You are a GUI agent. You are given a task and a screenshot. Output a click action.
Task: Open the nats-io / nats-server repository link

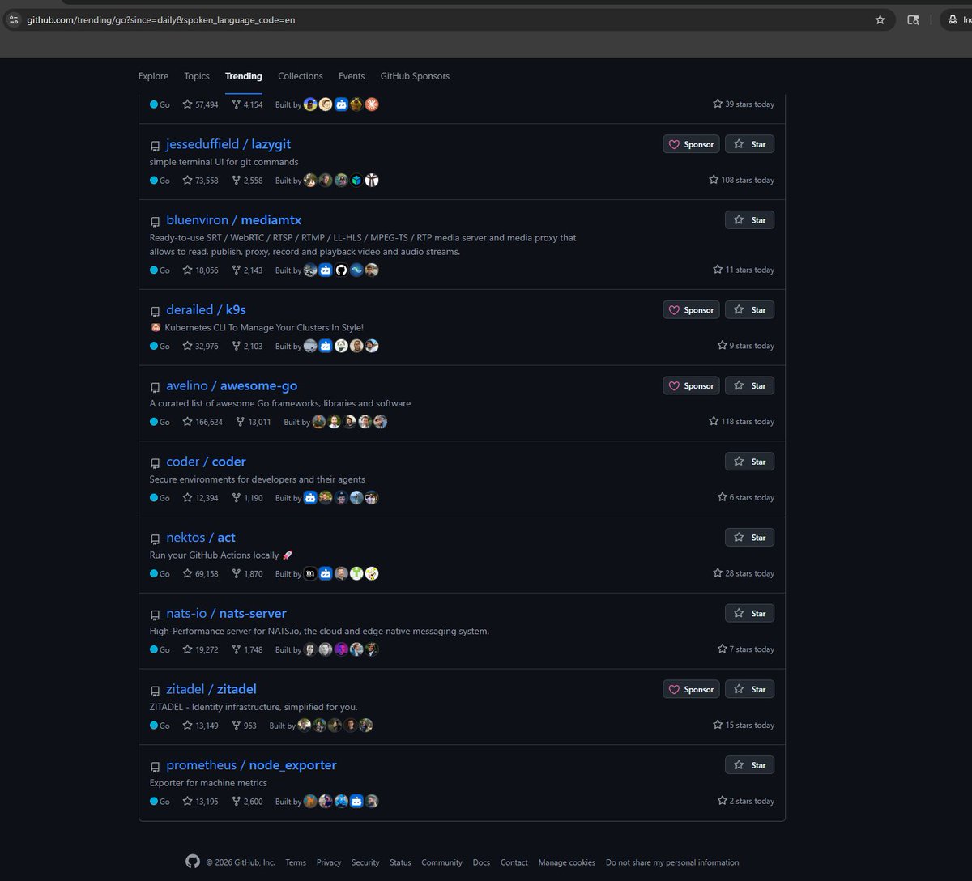pyautogui.click(x=227, y=614)
